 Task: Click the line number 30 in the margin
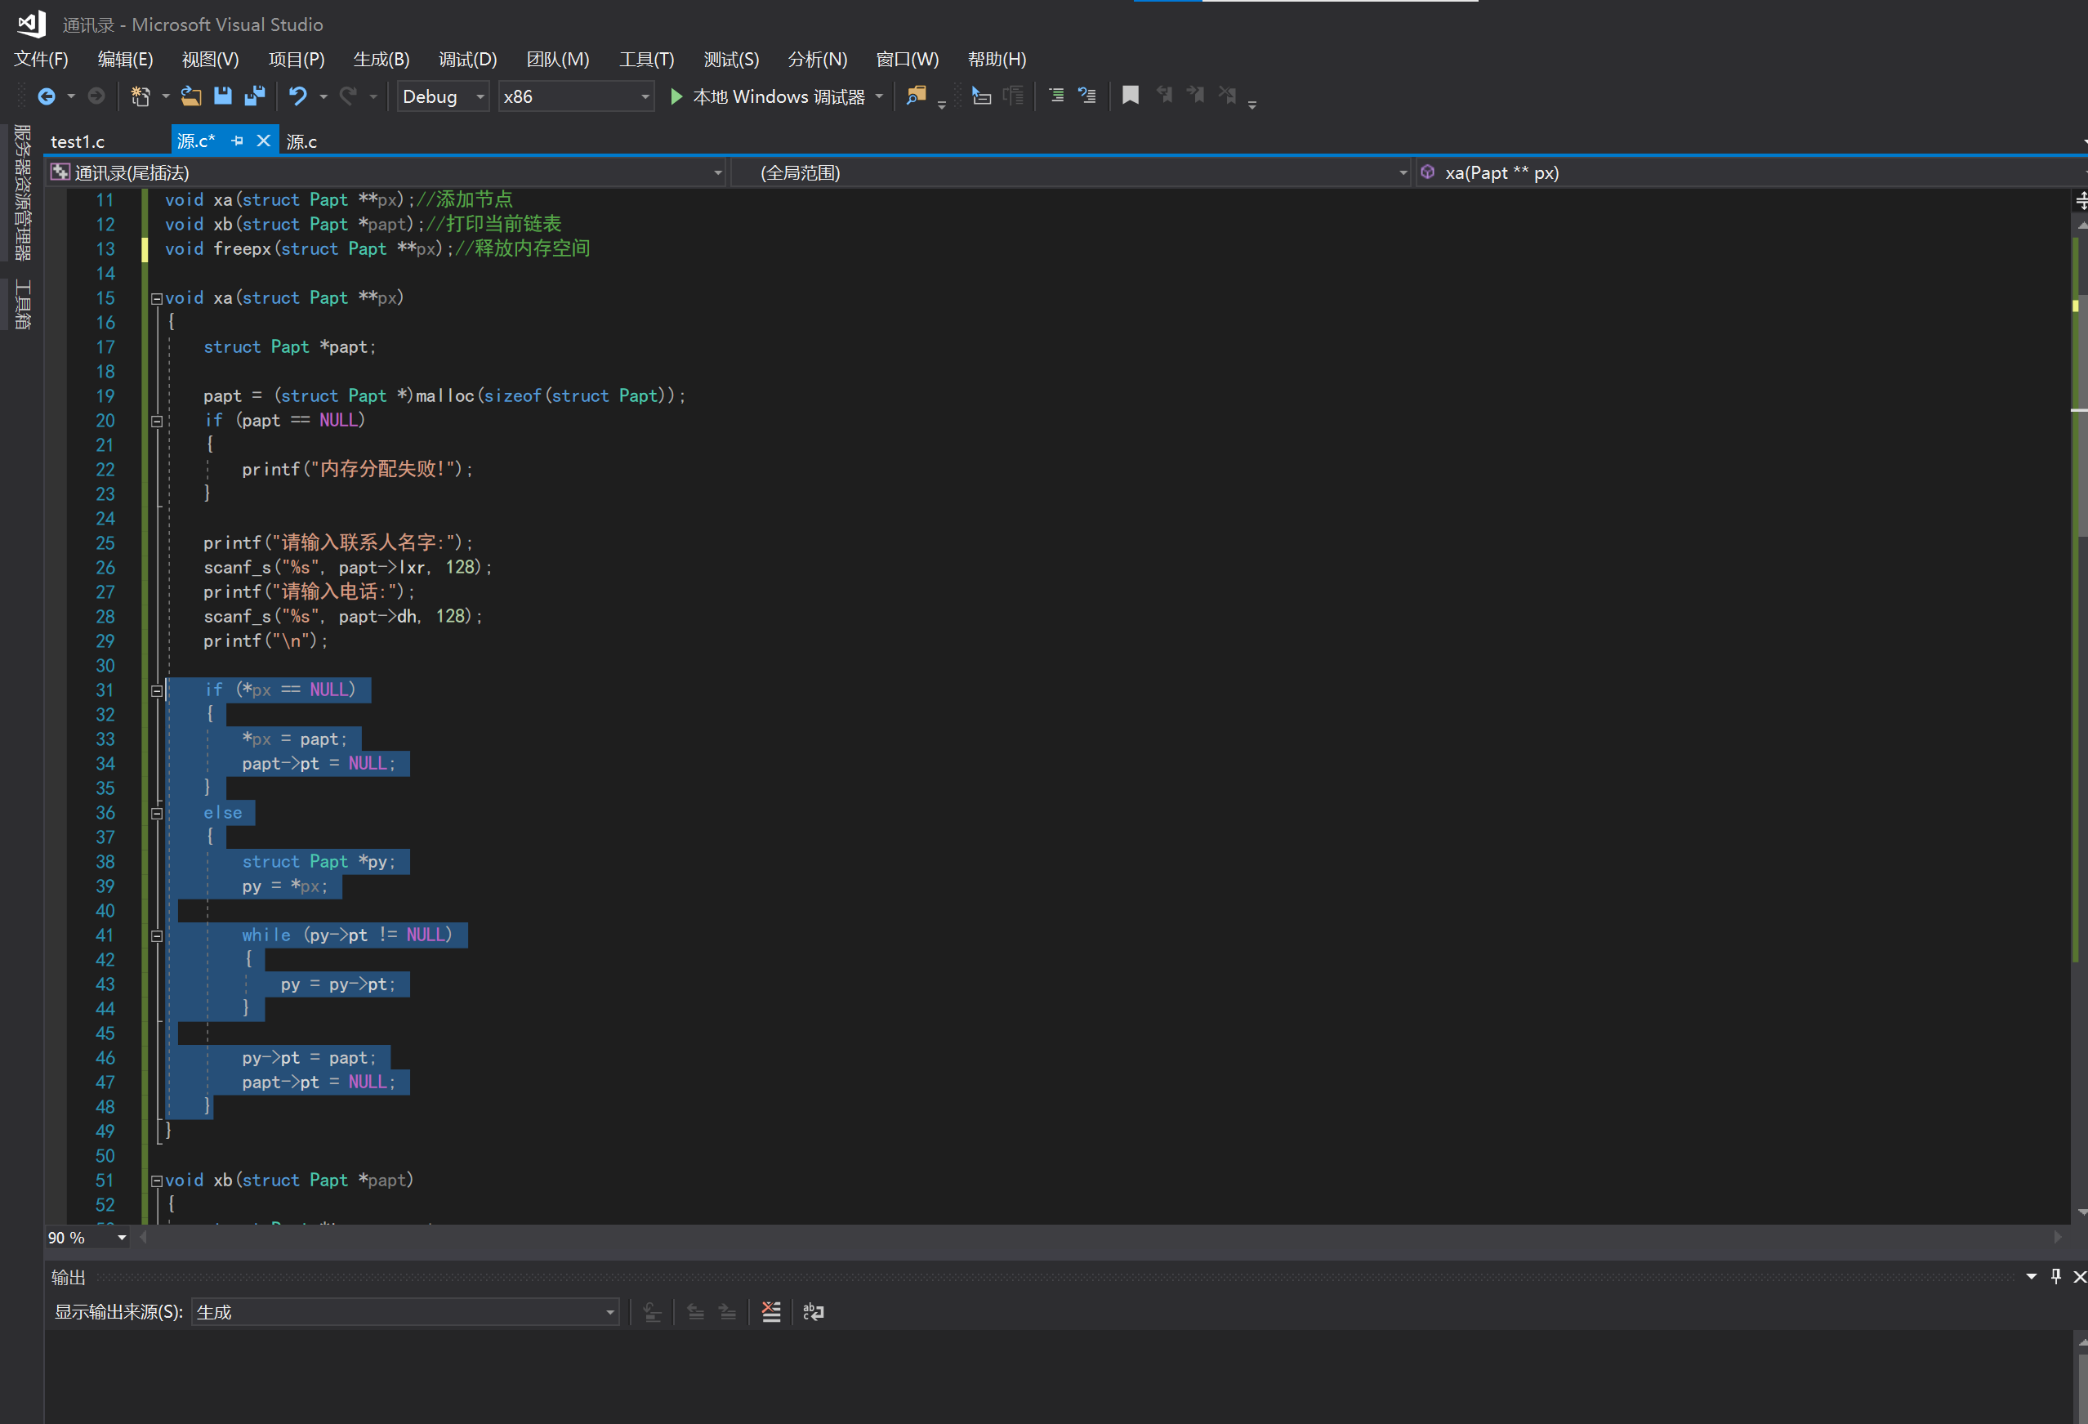(x=105, y=666)
